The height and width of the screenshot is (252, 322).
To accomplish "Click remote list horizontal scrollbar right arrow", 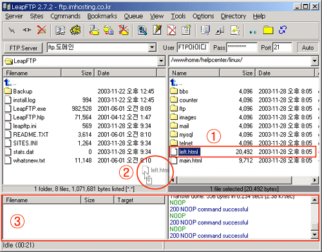I will click(315, 180).
